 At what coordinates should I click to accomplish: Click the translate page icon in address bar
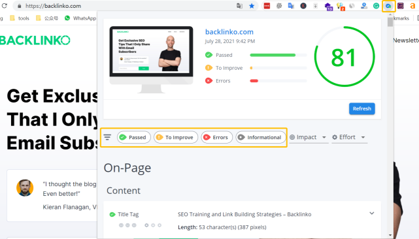239,6
